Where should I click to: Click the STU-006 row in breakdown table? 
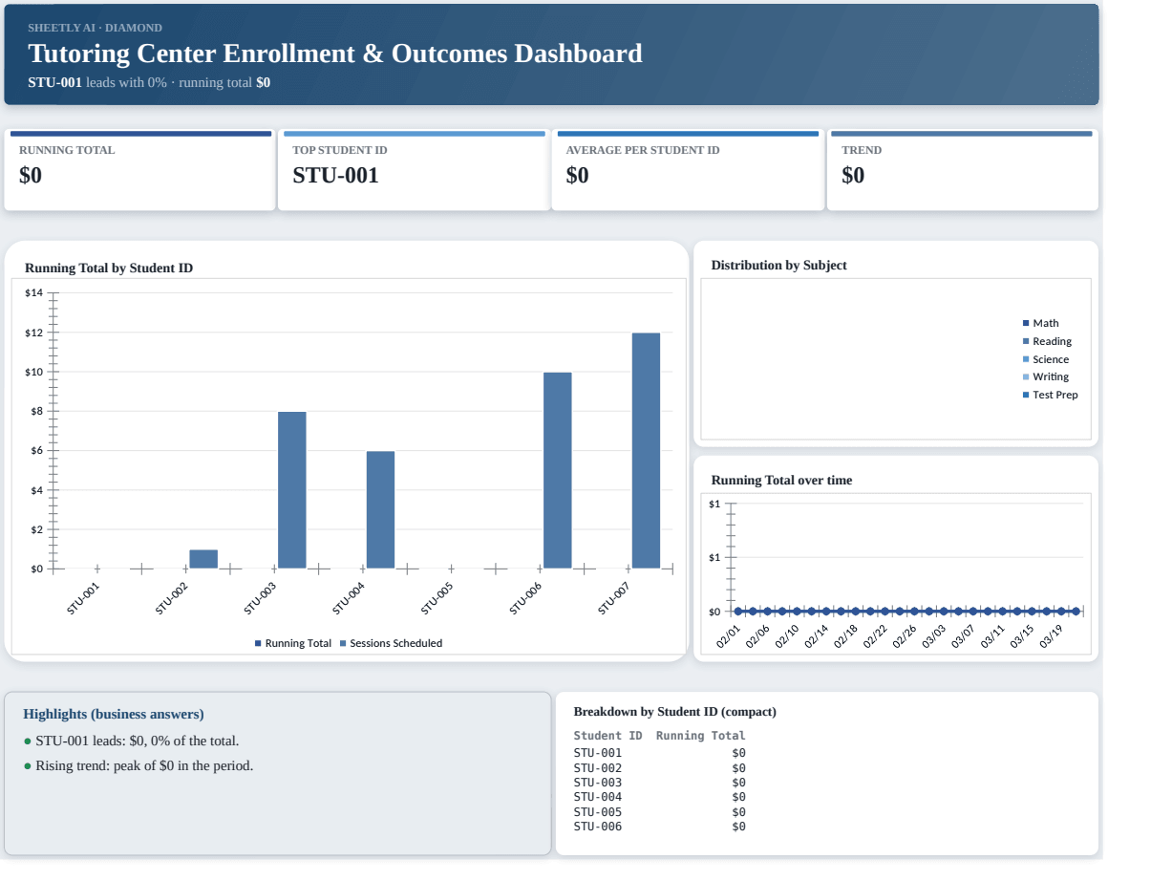660,827
